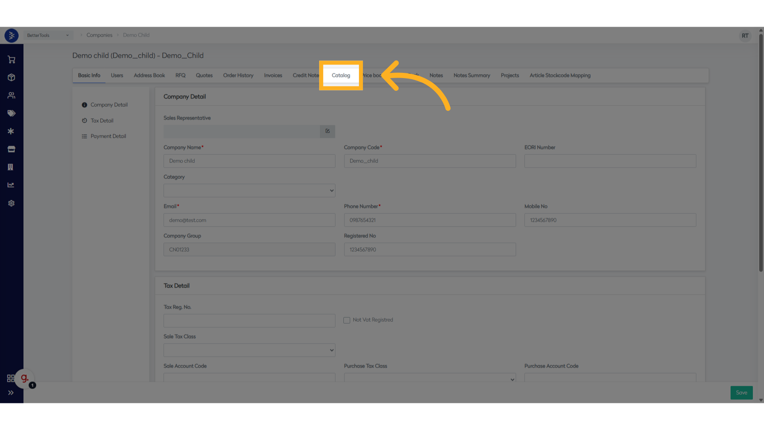
Task: Open the BetterTools store selector dropdown
Action: [48, 35]
